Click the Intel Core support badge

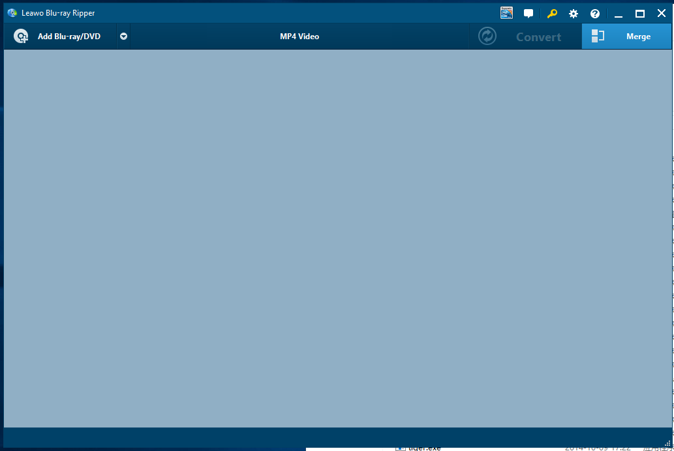click(506, 13)
